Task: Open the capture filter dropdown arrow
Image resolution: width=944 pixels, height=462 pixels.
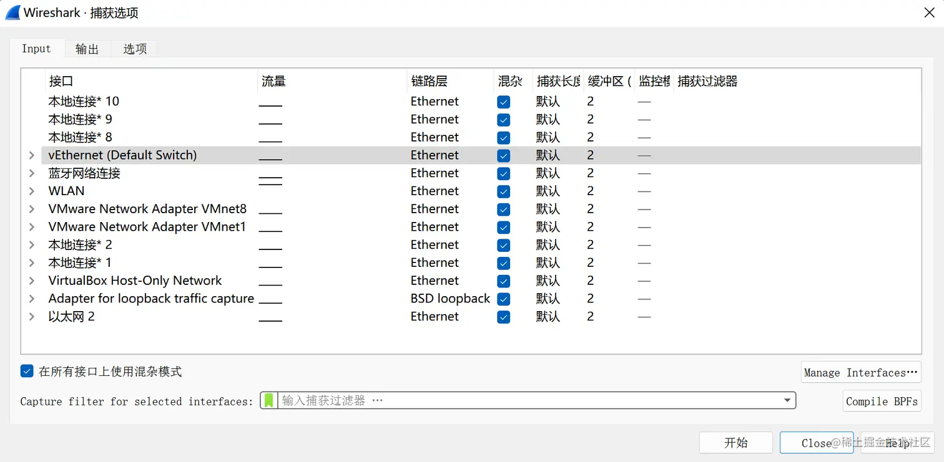Action: point(787,400)
